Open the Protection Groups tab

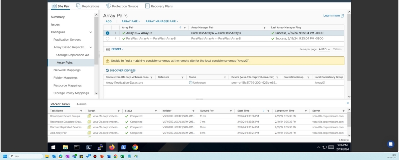(122, 6)
